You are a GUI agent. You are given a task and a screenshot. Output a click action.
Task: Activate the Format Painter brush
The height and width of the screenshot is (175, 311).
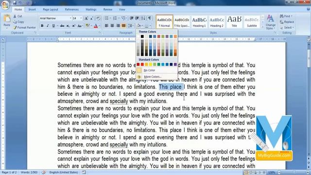pos(15,28)
